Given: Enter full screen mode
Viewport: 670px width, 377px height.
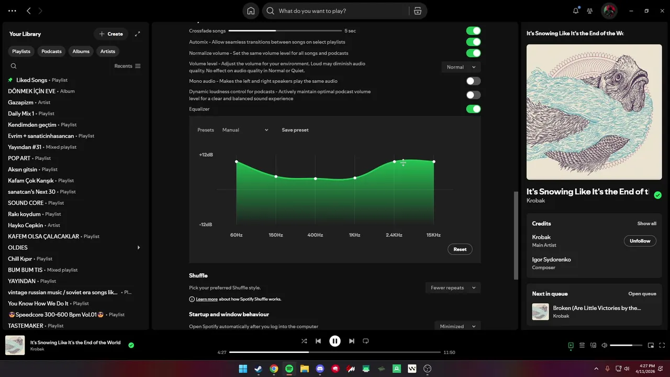Looking at the screenshot, I should coord(662,345).
